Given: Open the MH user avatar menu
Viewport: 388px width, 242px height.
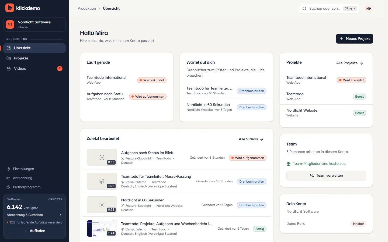Looking at the screenshot, I should click(369, 9).
